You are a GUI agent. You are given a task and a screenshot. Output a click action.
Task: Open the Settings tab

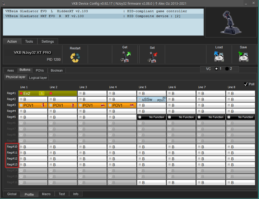coord(48,41)
